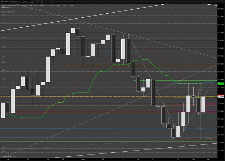Select the Donchian Channels indicator label
225x161 pixels.
click(x=8, y=12)
